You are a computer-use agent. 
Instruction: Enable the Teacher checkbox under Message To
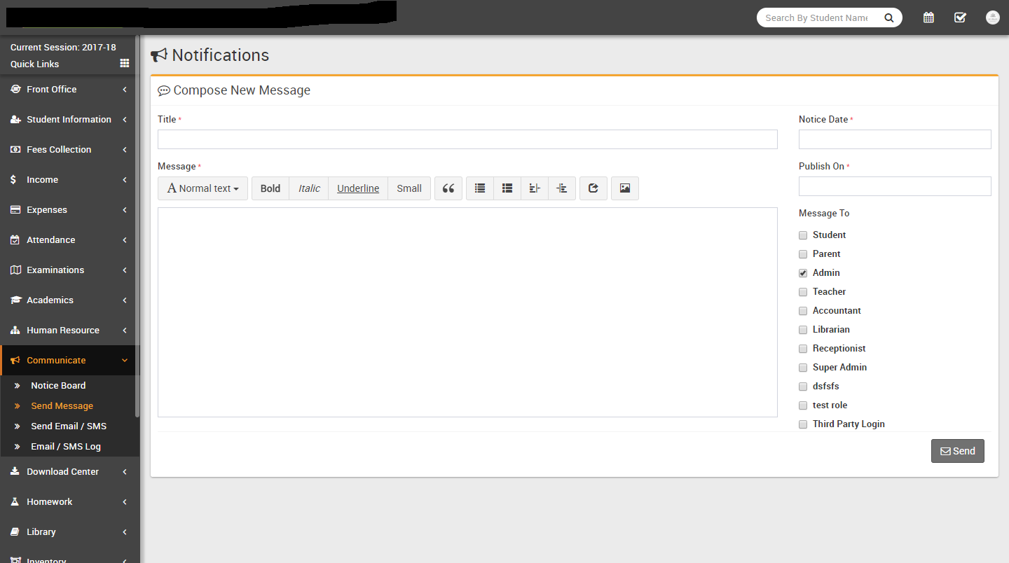803,292
